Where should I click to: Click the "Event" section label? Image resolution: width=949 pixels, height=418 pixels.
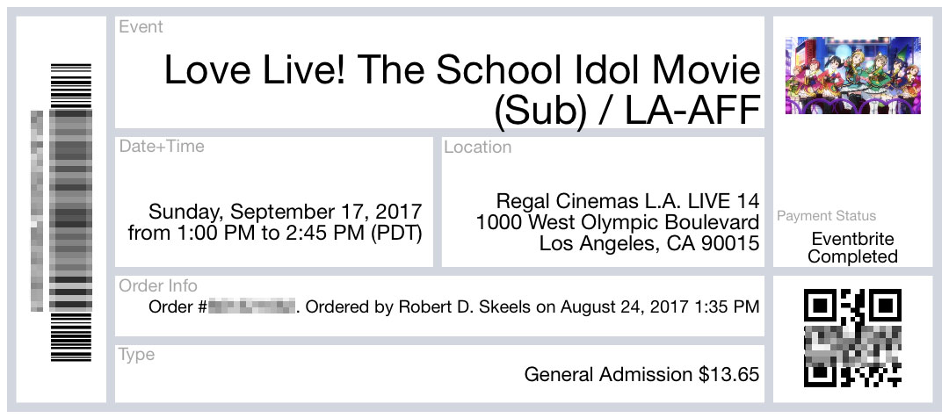coord(141,27)
